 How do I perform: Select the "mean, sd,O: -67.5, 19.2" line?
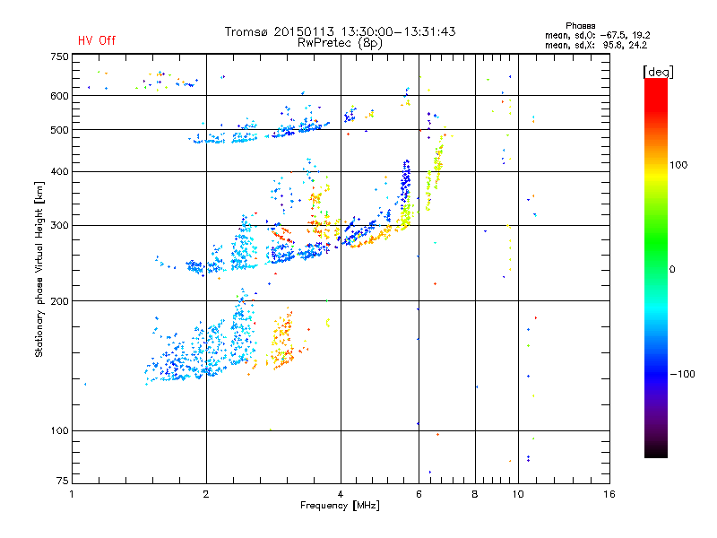pos(597,35)
